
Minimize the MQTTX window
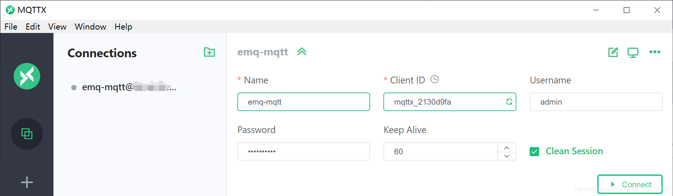(596, 10)
